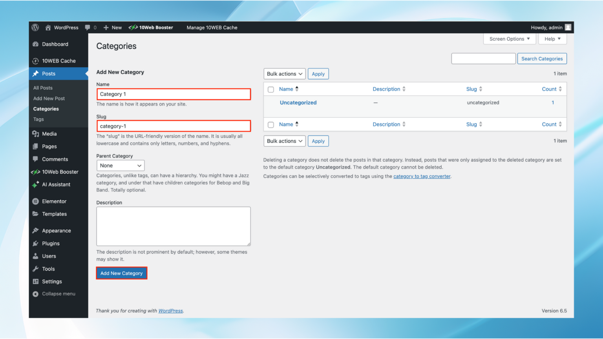Click the Appearance brush icon

pos(36,230)
